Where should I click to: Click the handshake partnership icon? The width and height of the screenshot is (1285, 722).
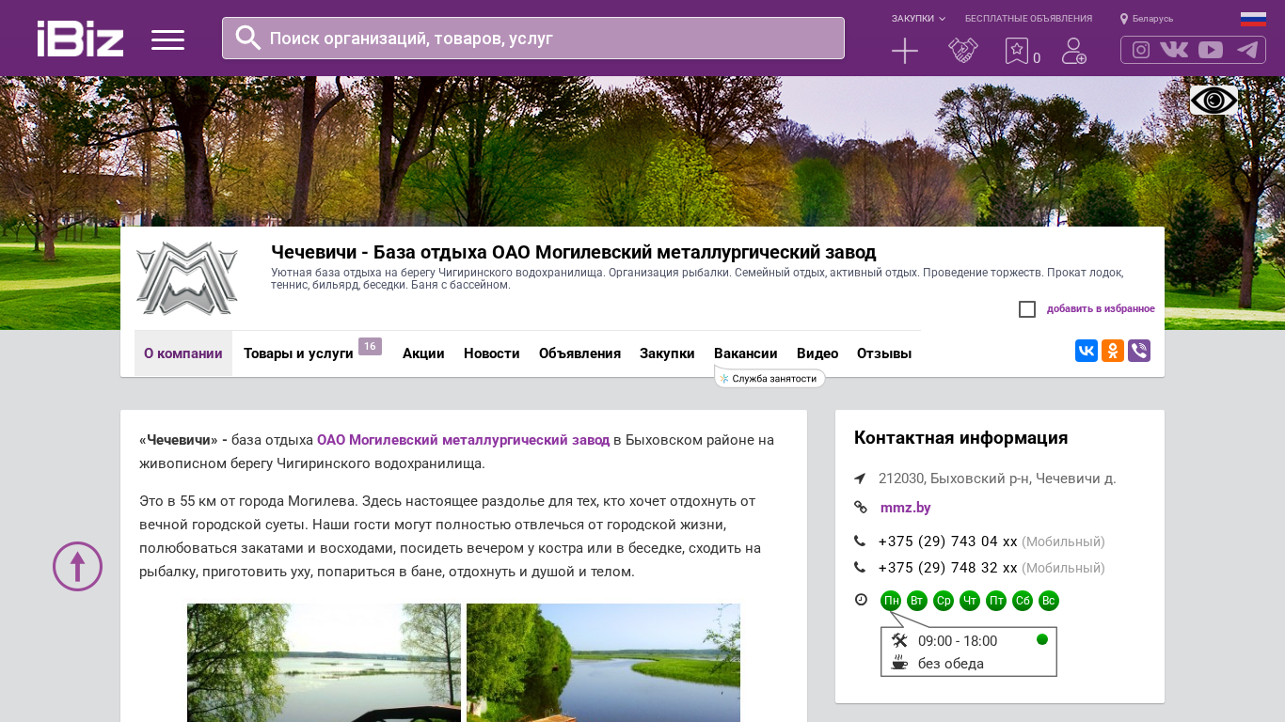pyautogui.click(x=962, y=51)
